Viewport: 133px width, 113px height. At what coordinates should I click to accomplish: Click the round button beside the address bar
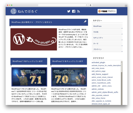tap(90, 5)
